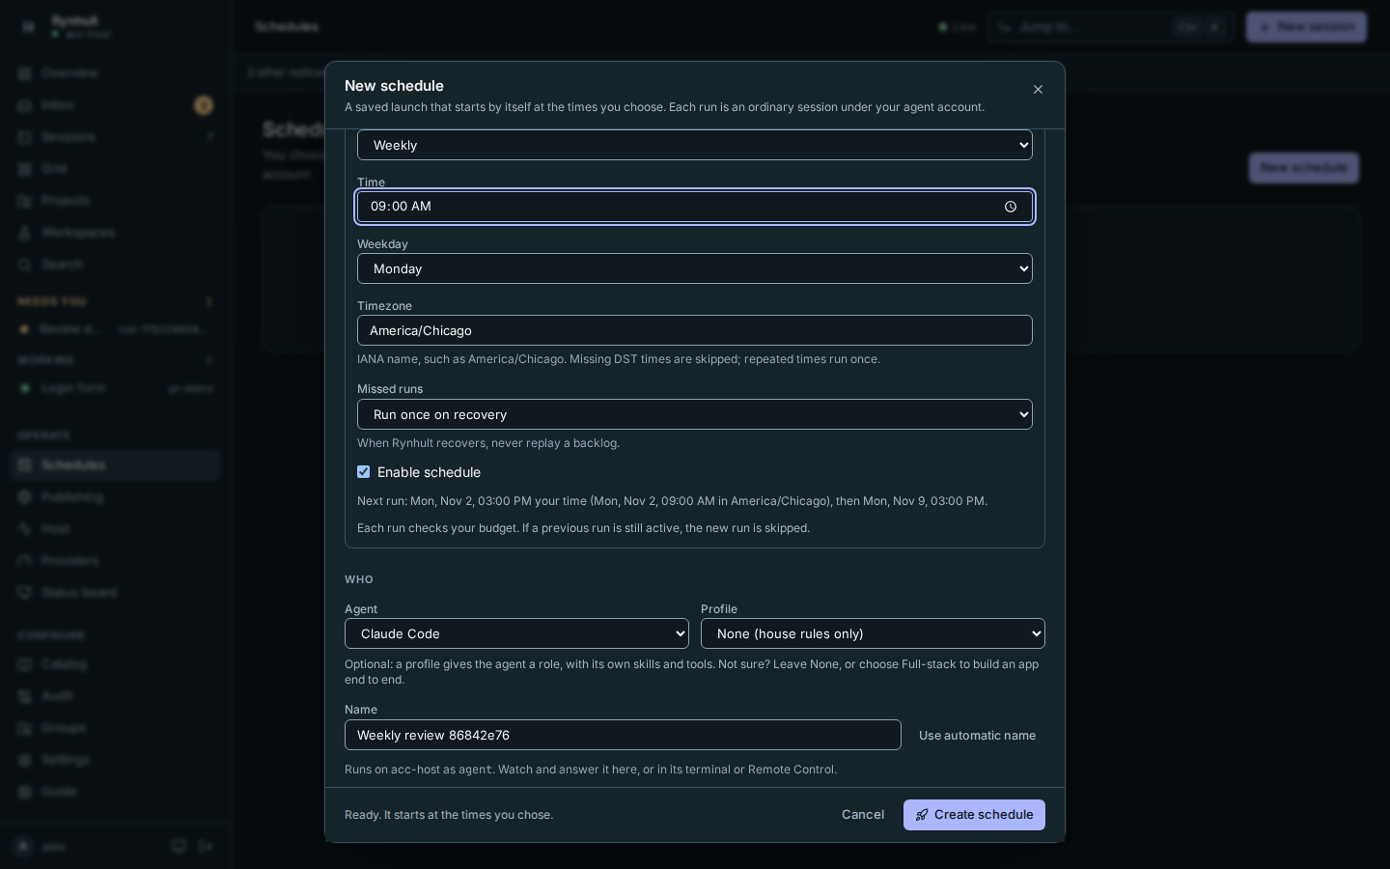Open the Login form session in sidebar
The image size is (1390, 869).
[116, 388]
